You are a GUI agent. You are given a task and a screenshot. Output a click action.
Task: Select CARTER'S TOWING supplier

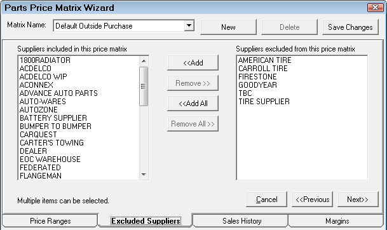tap(79, 143)
